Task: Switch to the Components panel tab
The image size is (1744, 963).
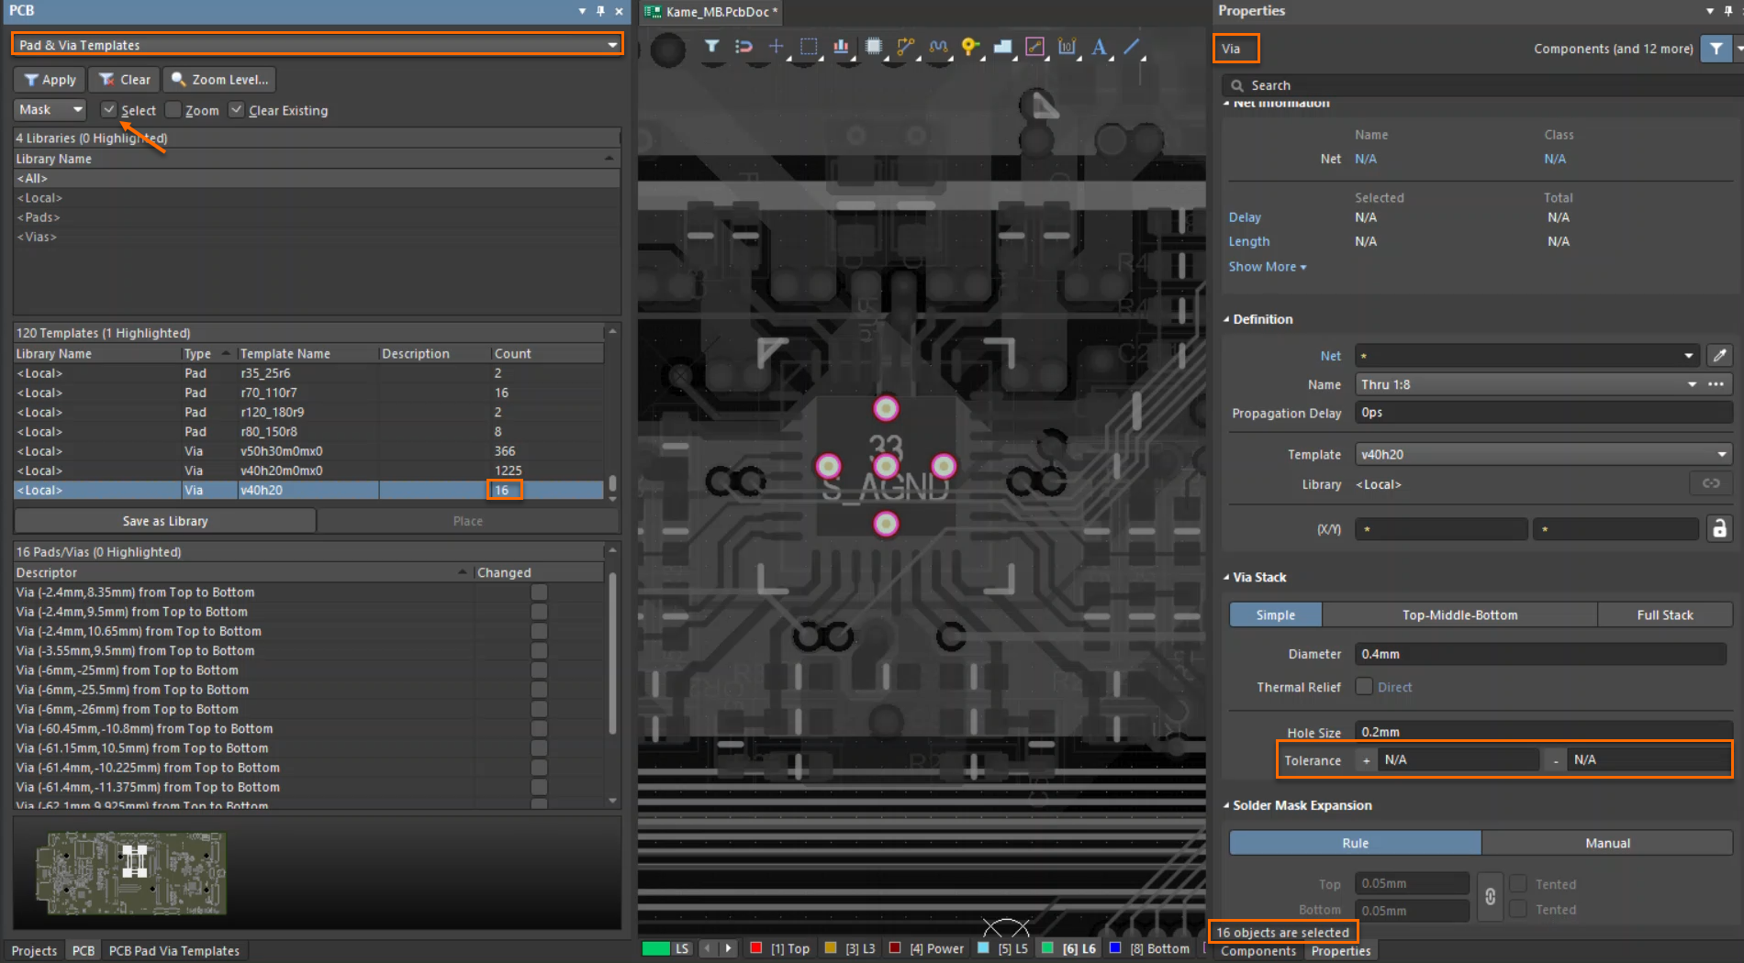Action: point(1258,951)
